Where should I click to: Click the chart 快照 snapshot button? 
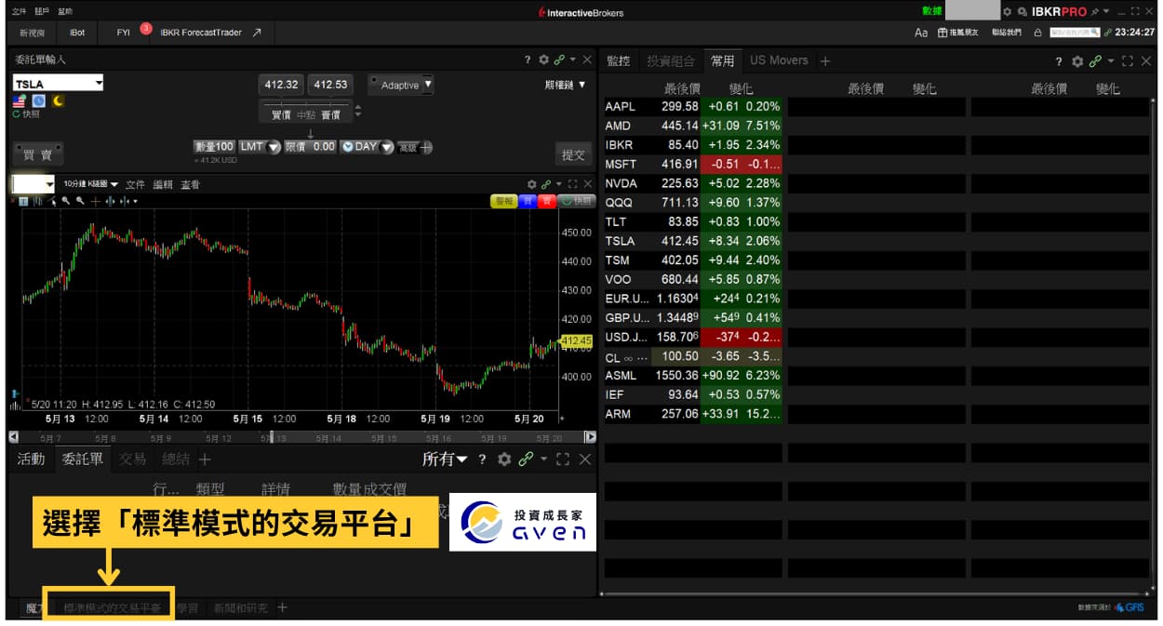[x=576, y=200]
